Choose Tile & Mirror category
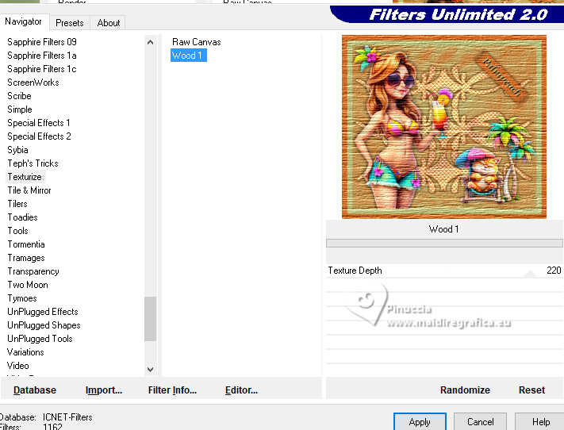 29,190
